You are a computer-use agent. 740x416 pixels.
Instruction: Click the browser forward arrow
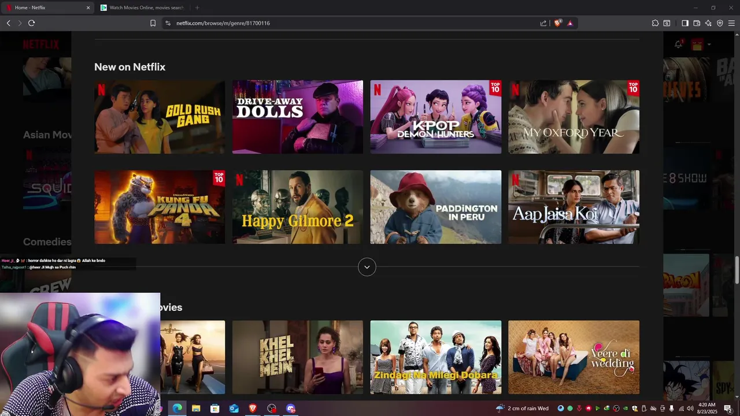coord(20,23)
